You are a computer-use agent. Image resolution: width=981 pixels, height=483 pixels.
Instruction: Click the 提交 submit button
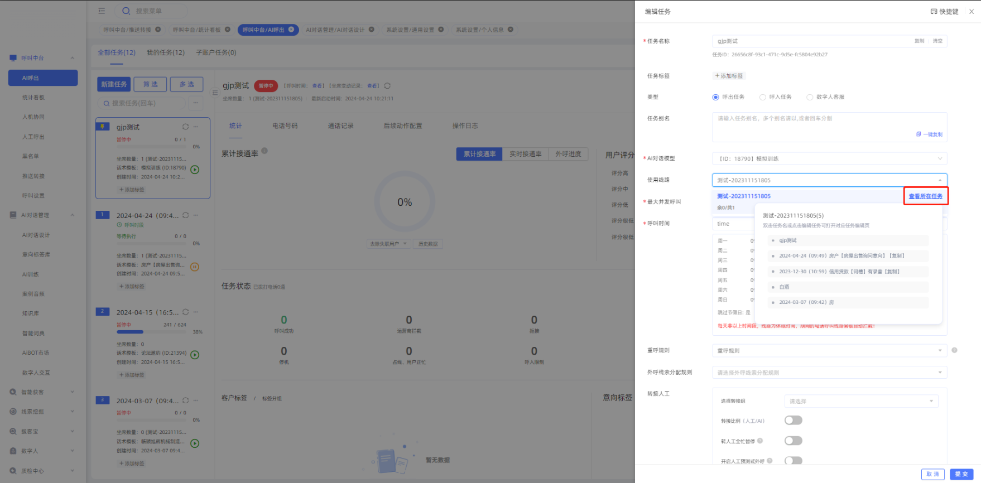click(x=961, y=474)
